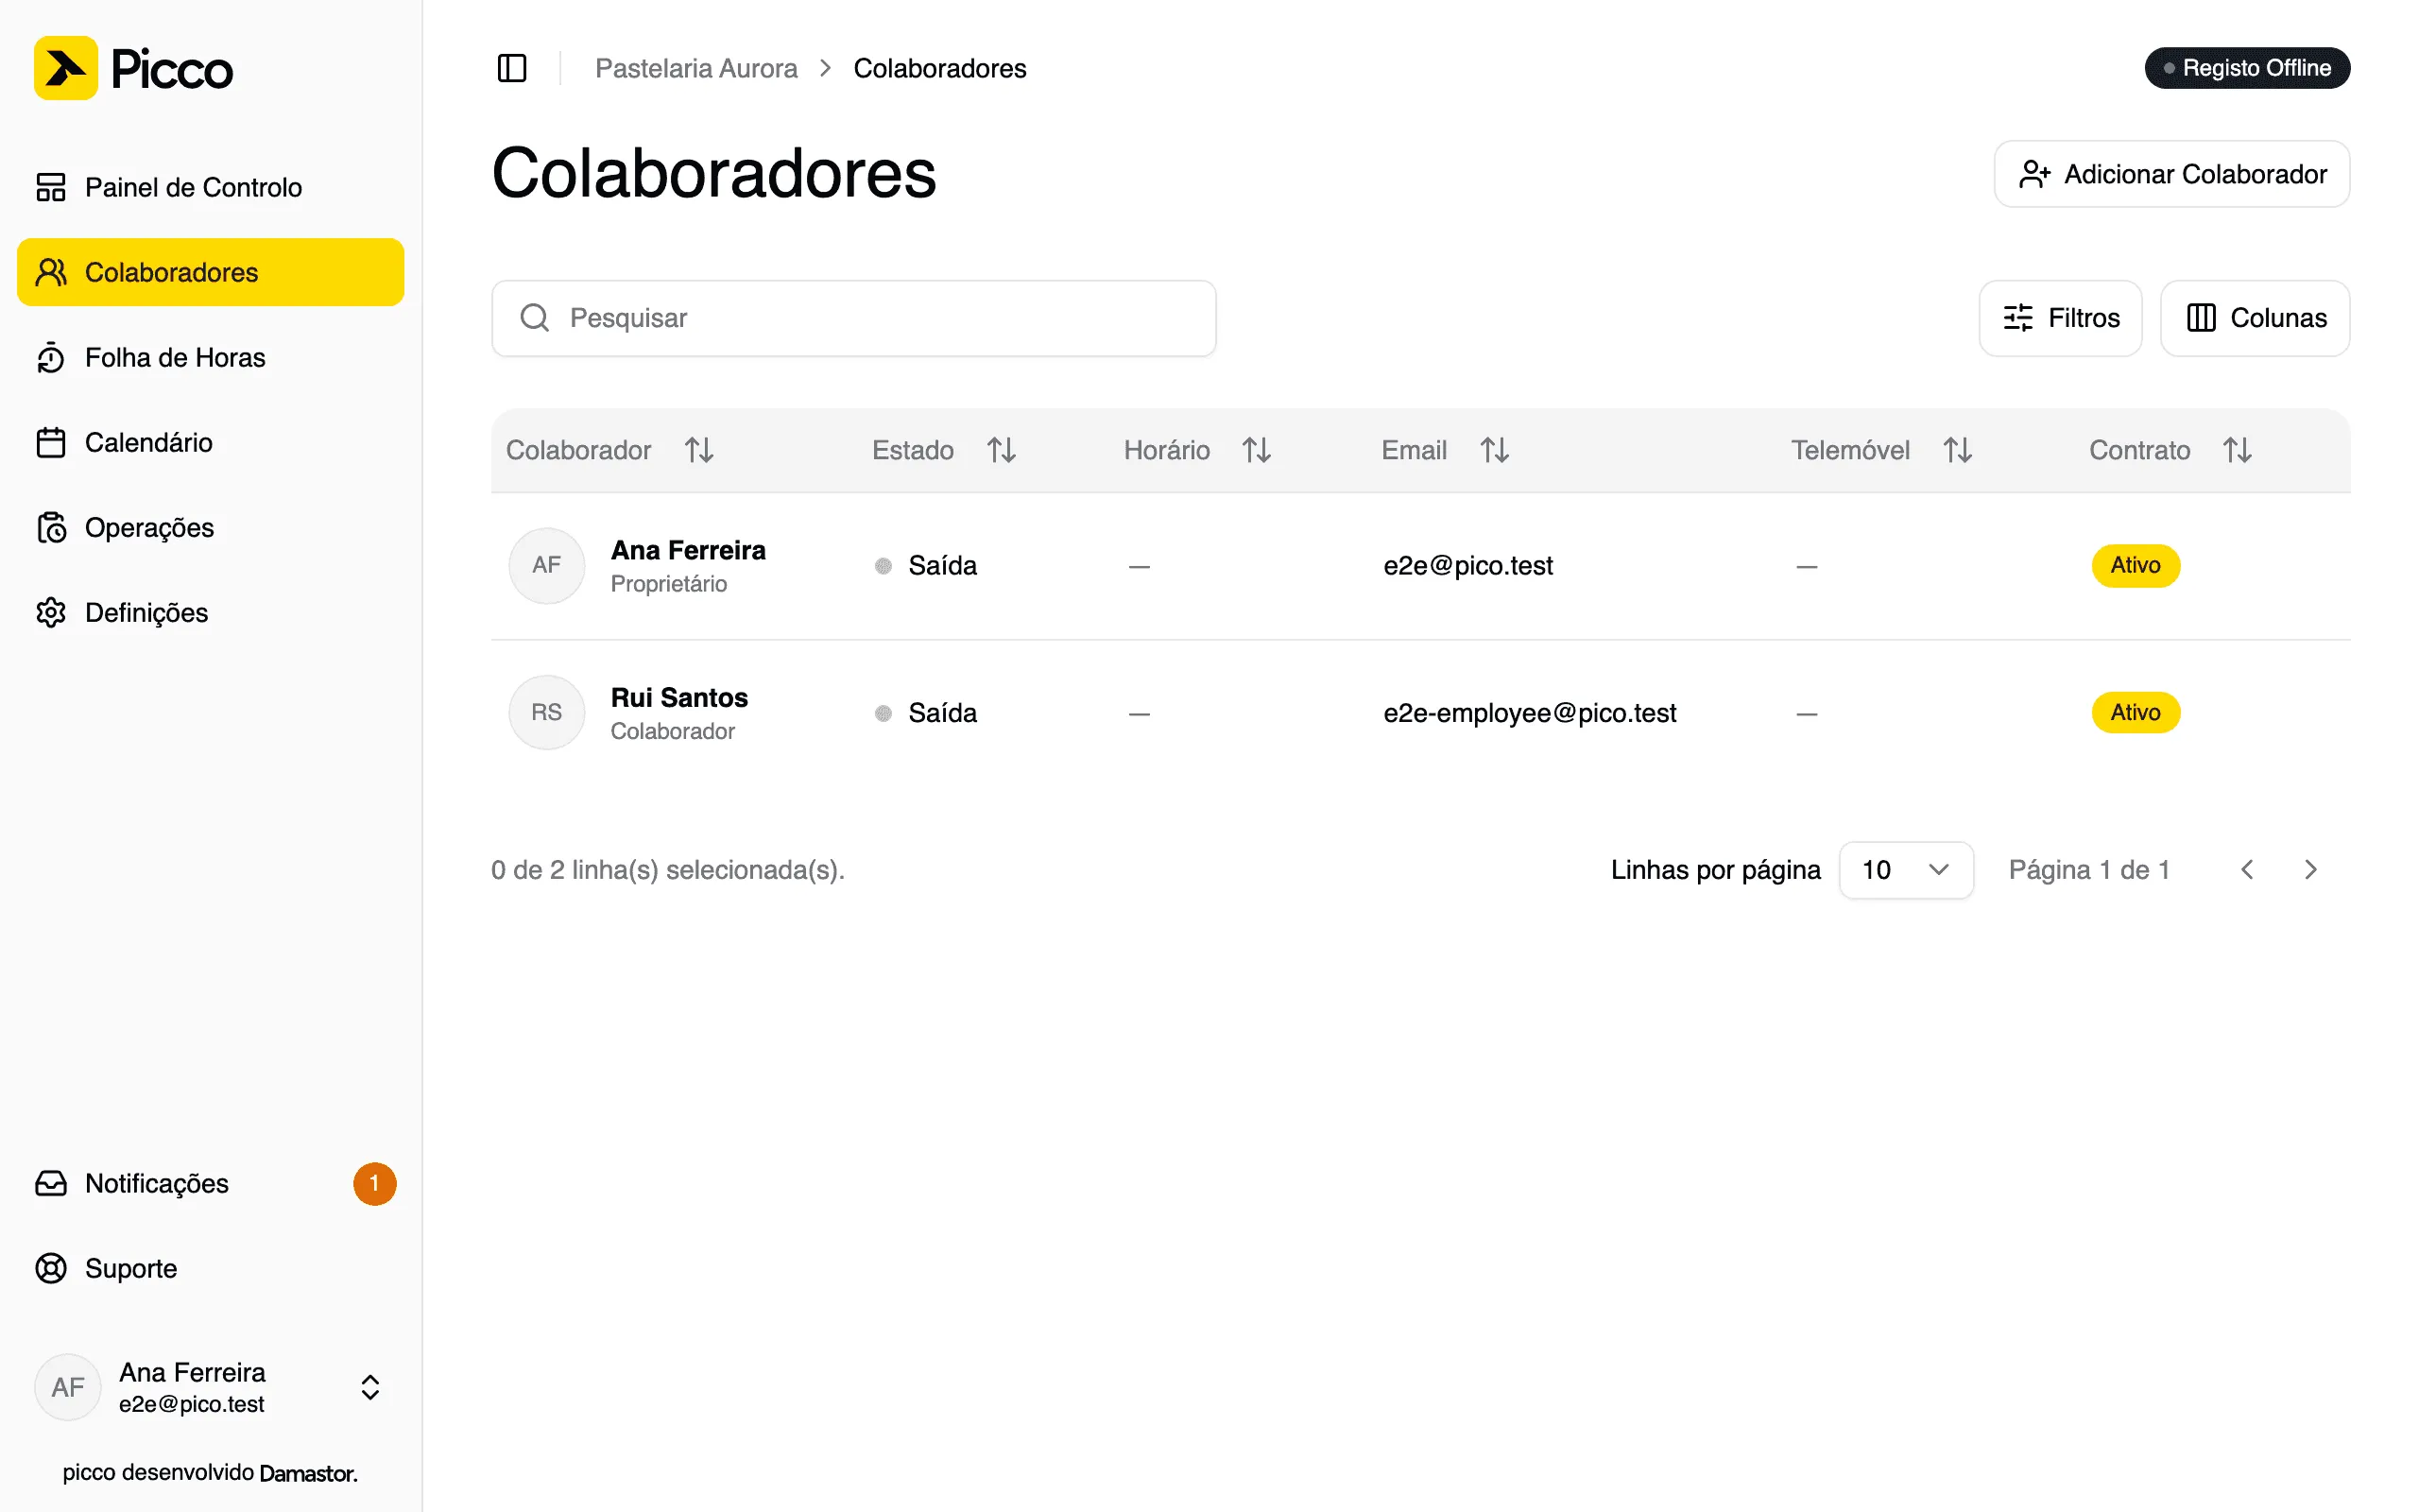The height and width of the screenshot is (1512, 2419).
Task: Click the RS avatar in Rui Santos row
Action: 547,713
